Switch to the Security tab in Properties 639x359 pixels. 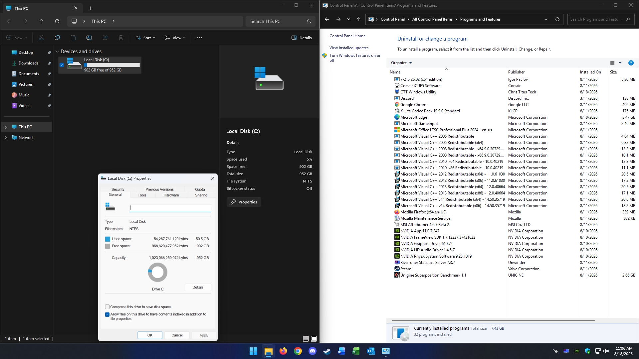click(118, 189)
